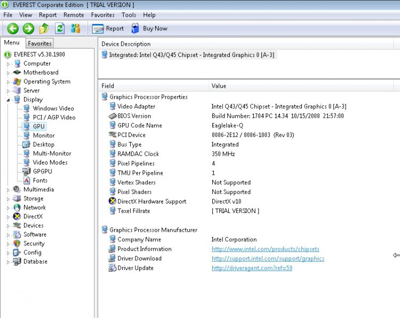Select the PCI / AGP Video item icon
This screenshot has width=400, height=318.
click(x=27, y=117)
